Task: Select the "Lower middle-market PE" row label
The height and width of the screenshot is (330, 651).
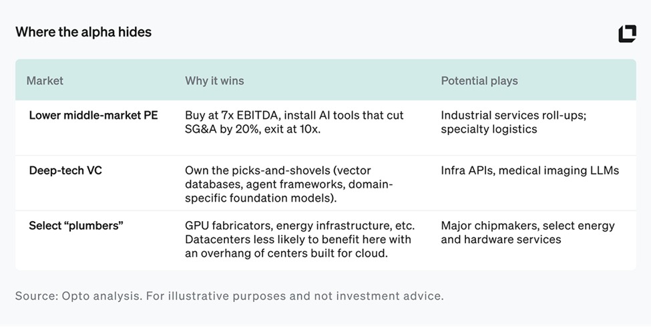Action: pyautogui.click(x=93, y=115)
